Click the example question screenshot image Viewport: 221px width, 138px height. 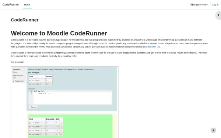[64, 102]
